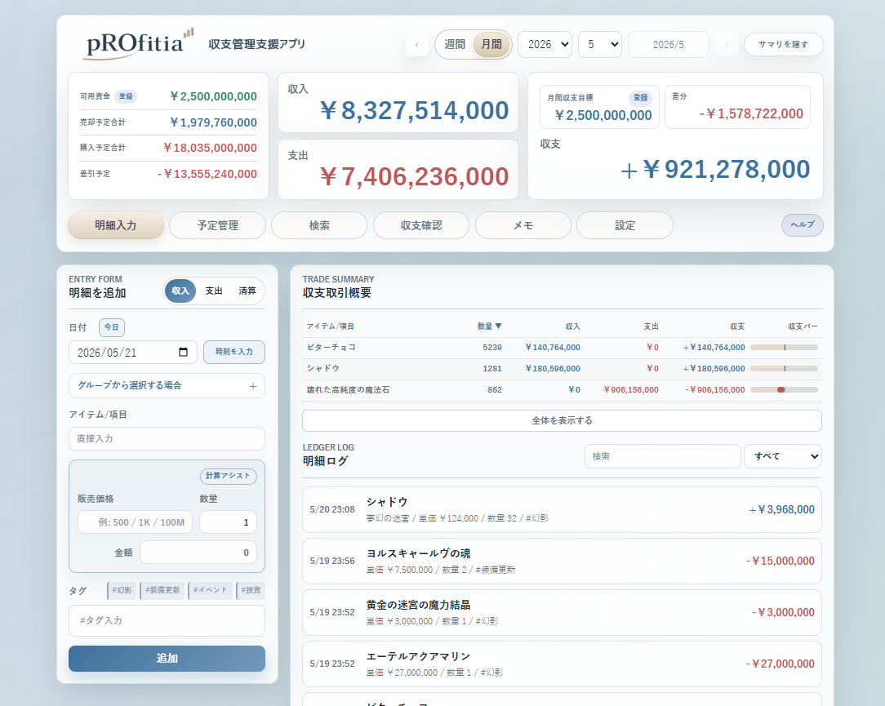Open the エーテルアクアマリン log entry
The image size is (885, 706).
[x=562, y=664]
